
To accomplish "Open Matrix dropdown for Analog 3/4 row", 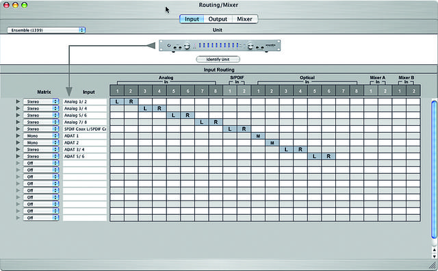I will click(x=41, y=108).
